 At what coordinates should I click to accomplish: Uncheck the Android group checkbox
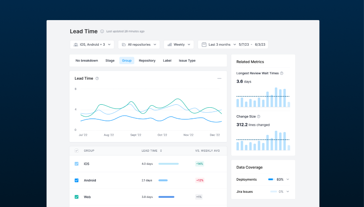click(77, 181)
